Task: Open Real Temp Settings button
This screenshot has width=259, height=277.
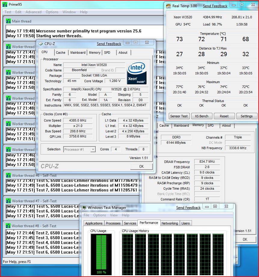Action: point(247,116)
